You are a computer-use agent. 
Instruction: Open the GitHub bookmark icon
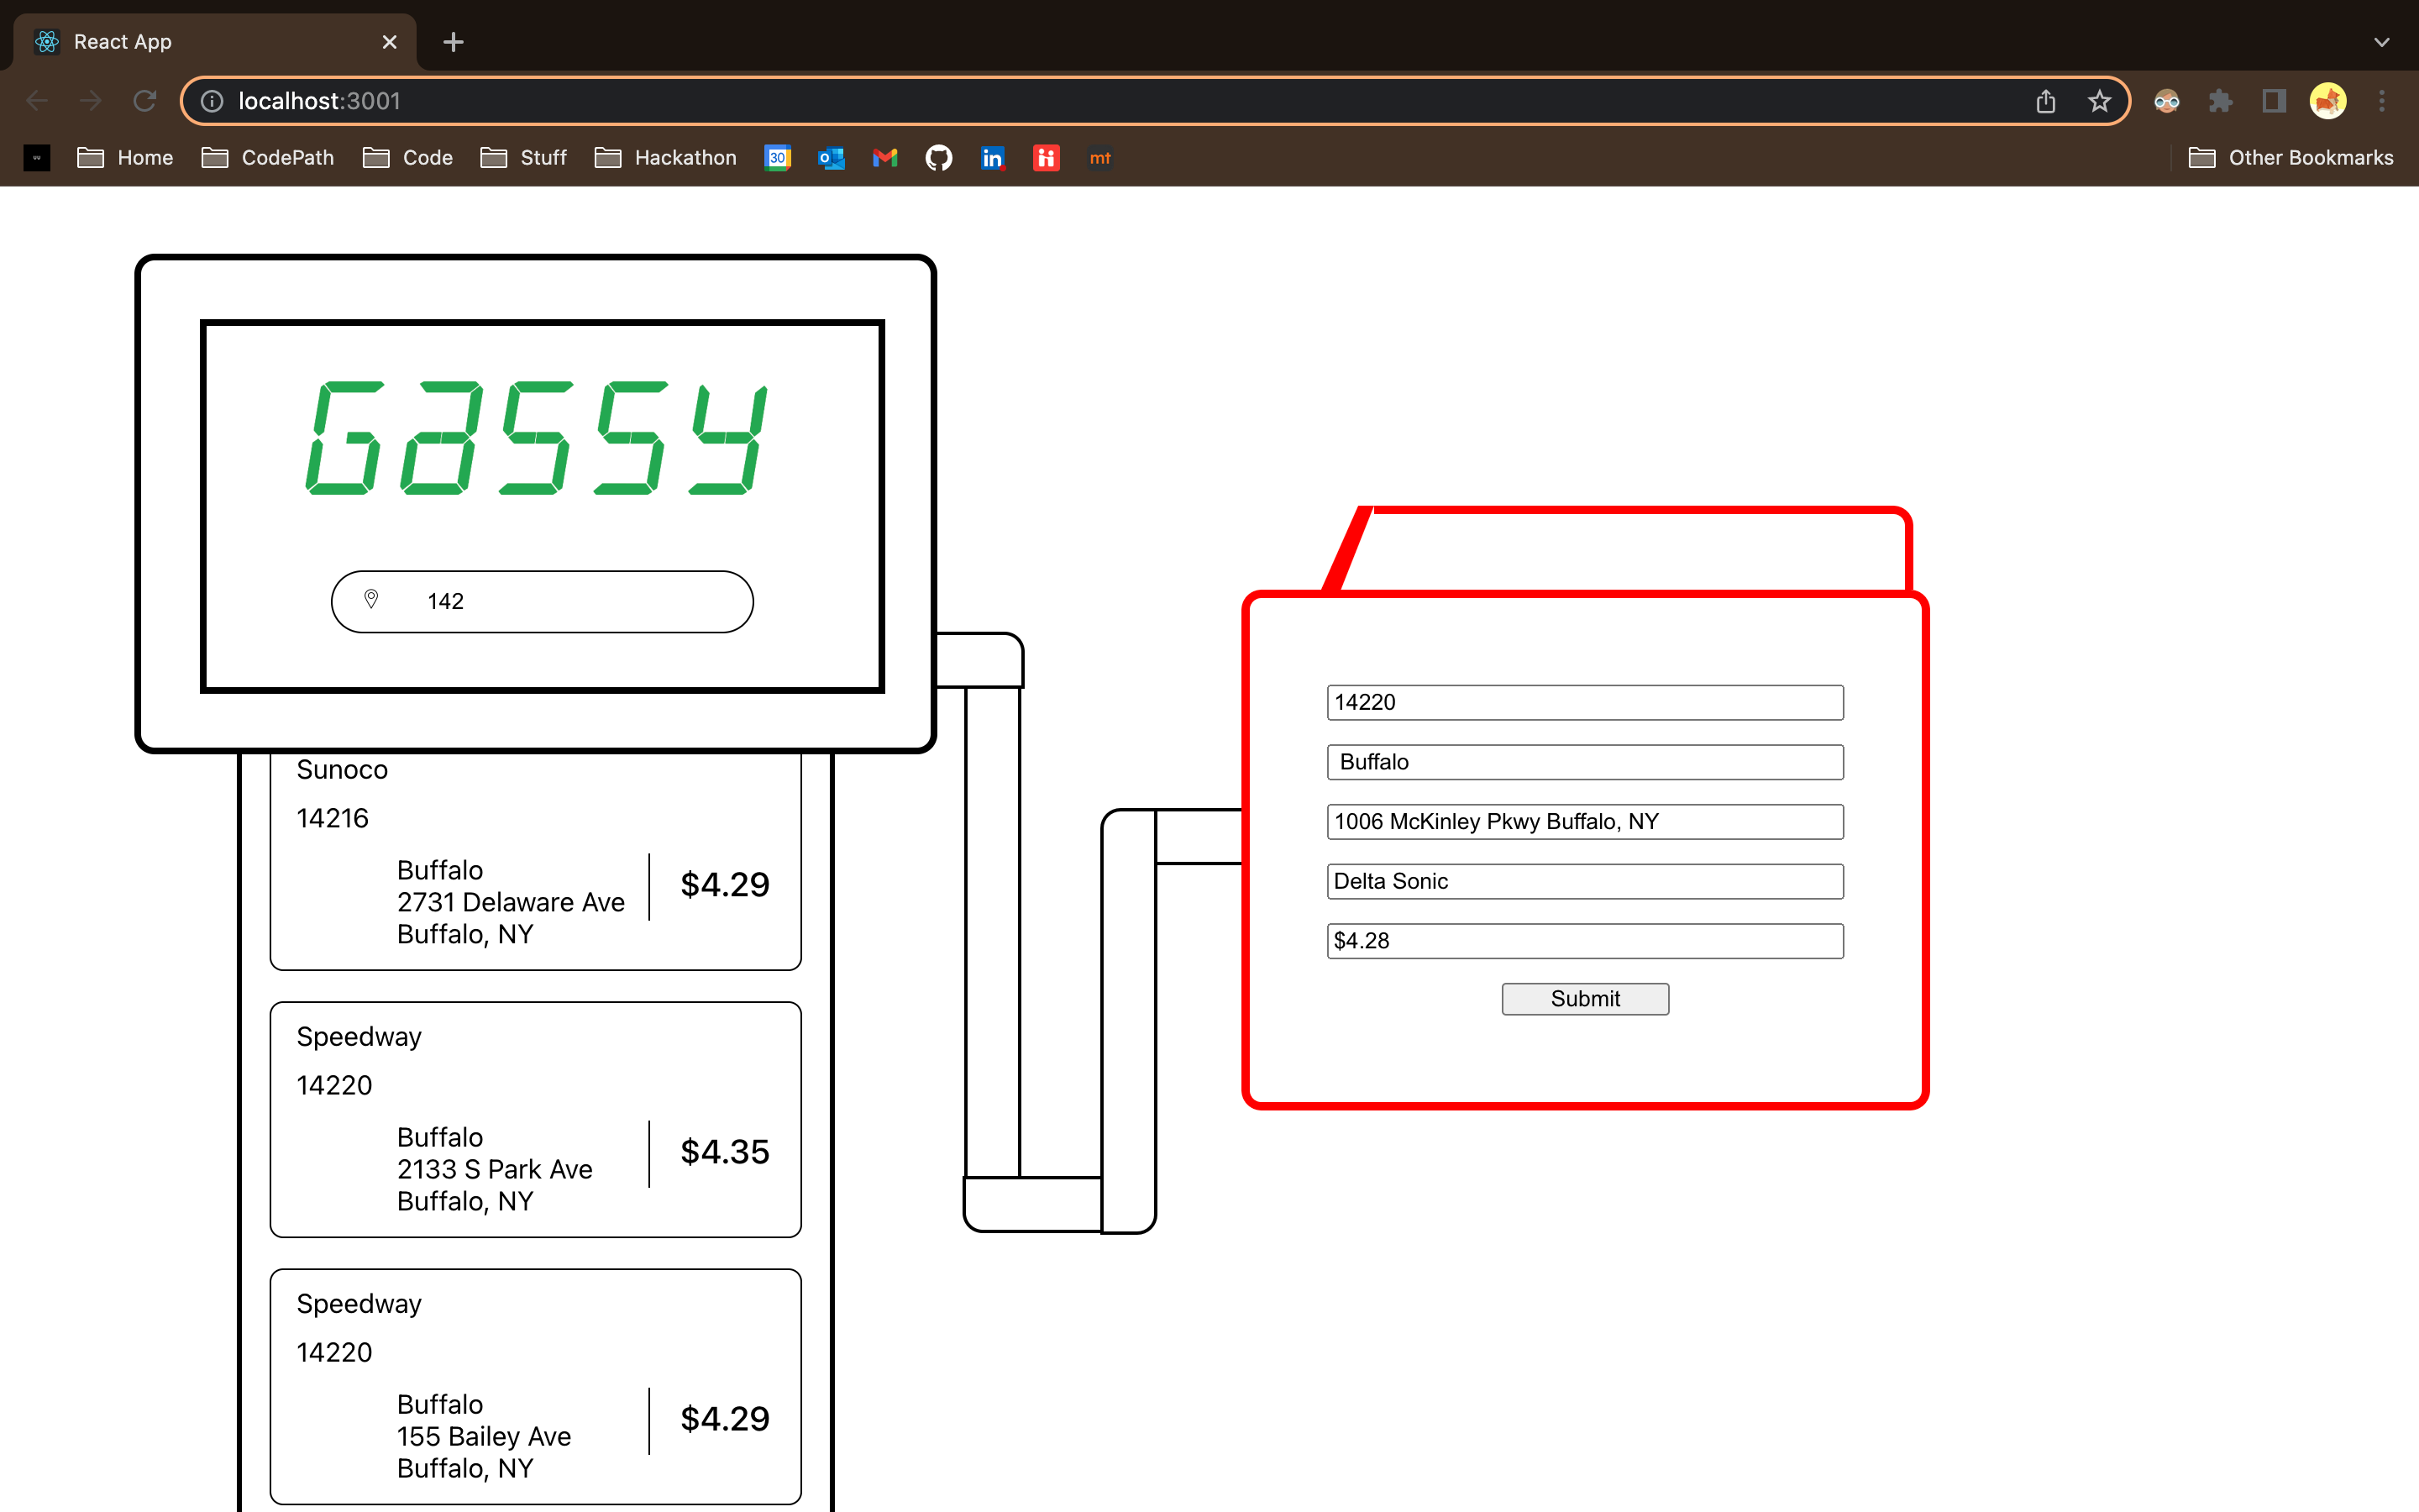(938, 158)
